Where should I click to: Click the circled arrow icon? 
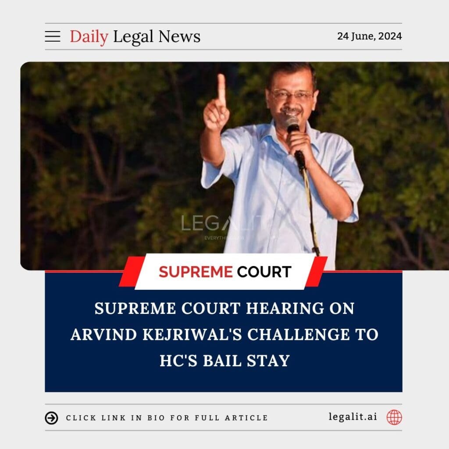(x=52, y=418)
